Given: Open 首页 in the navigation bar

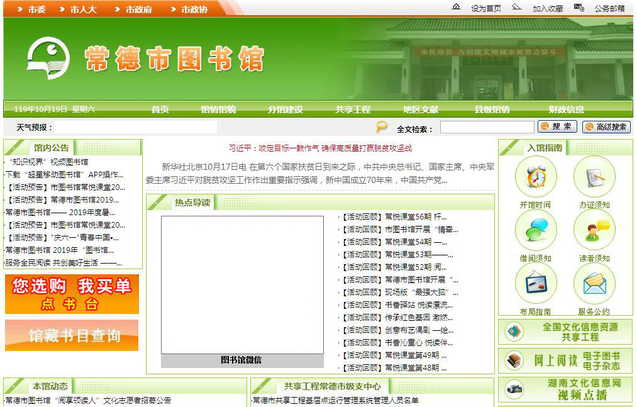Looking at the screenshot, I should pos(160,109).
